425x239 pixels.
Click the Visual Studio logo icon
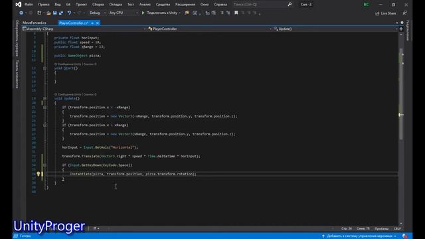pos(18,5)
